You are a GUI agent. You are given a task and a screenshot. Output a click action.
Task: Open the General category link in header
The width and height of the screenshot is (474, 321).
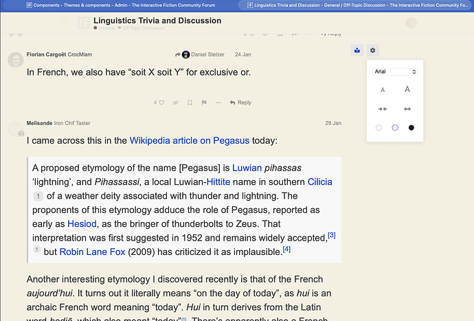pos(106,27)
